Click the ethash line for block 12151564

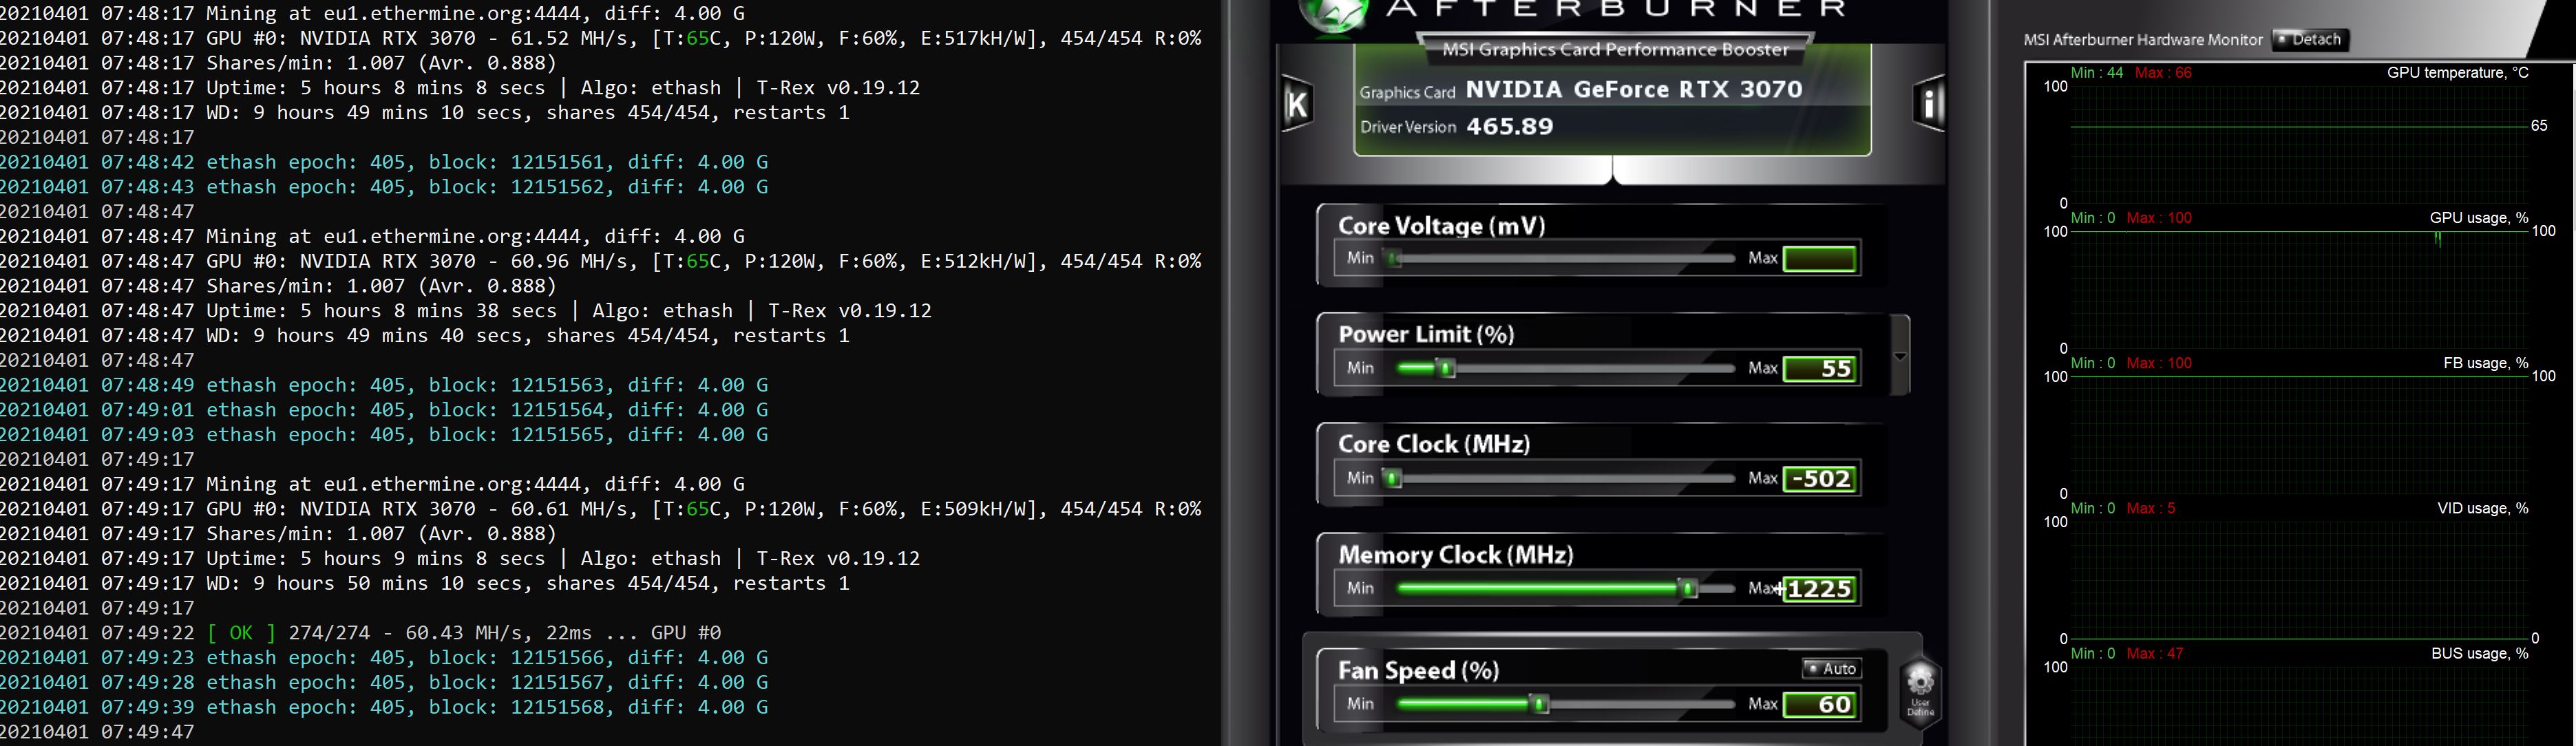click(x=384, y=410)
